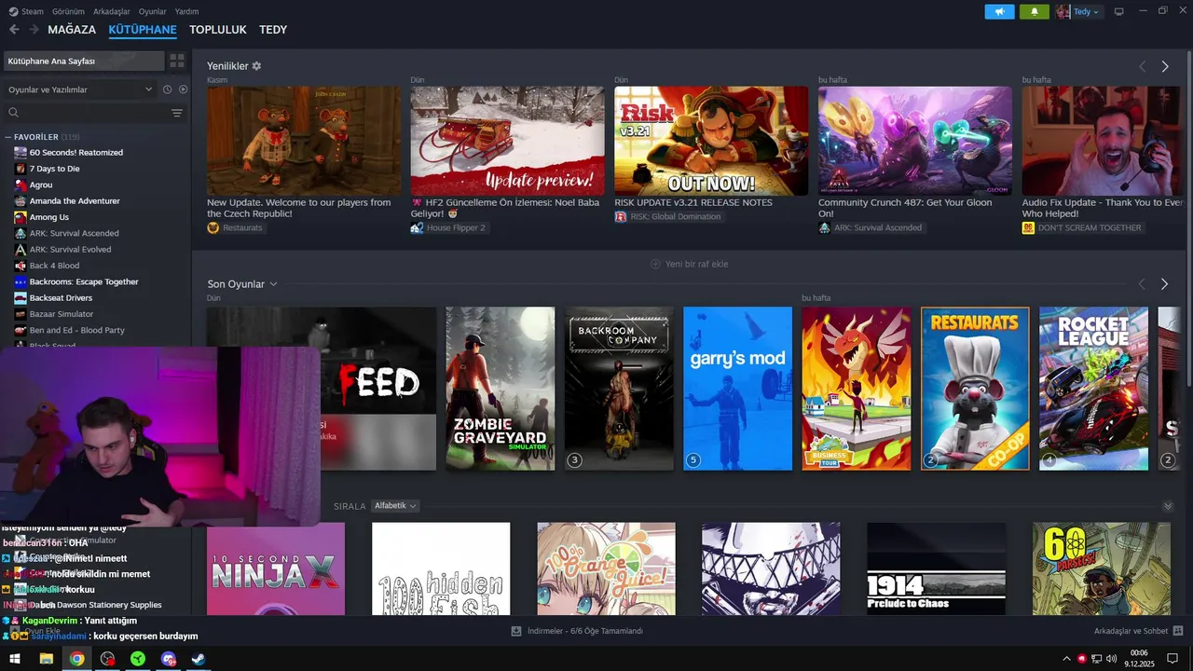
Task: Open the announcements megaphone button
Action: (999, 11)
